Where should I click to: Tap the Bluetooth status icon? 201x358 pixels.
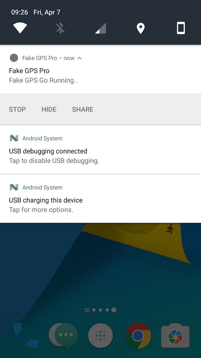[x=60, y=28]
